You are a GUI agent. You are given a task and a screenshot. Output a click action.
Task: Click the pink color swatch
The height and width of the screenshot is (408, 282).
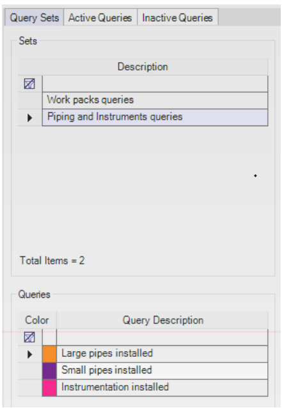[x=49, y=388]
